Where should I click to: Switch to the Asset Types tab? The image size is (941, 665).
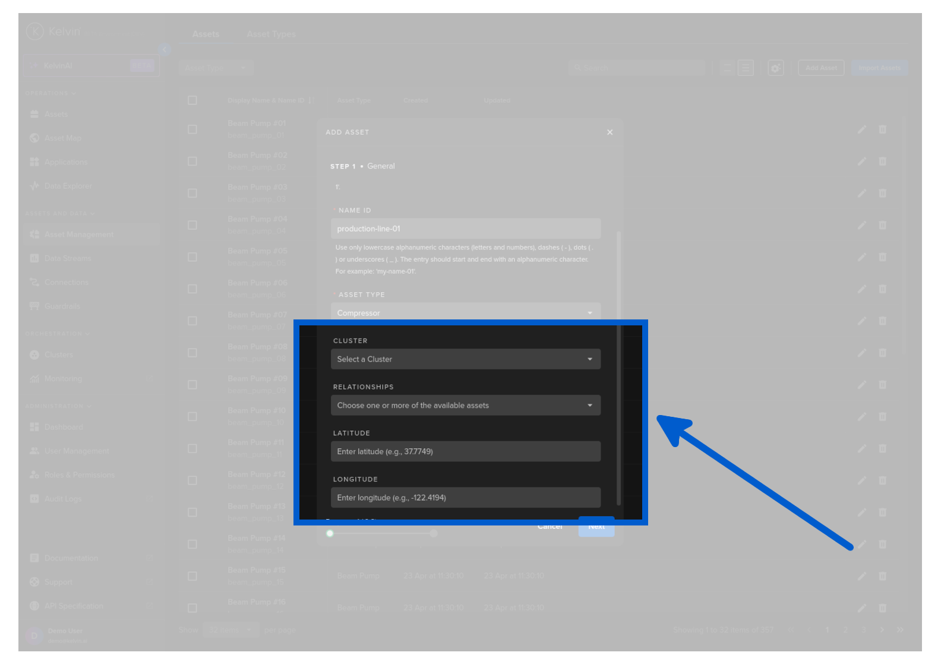pos(271,34)
